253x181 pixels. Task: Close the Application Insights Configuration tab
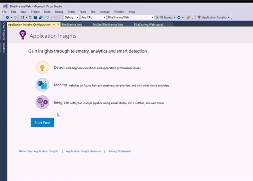pos(58,24)
